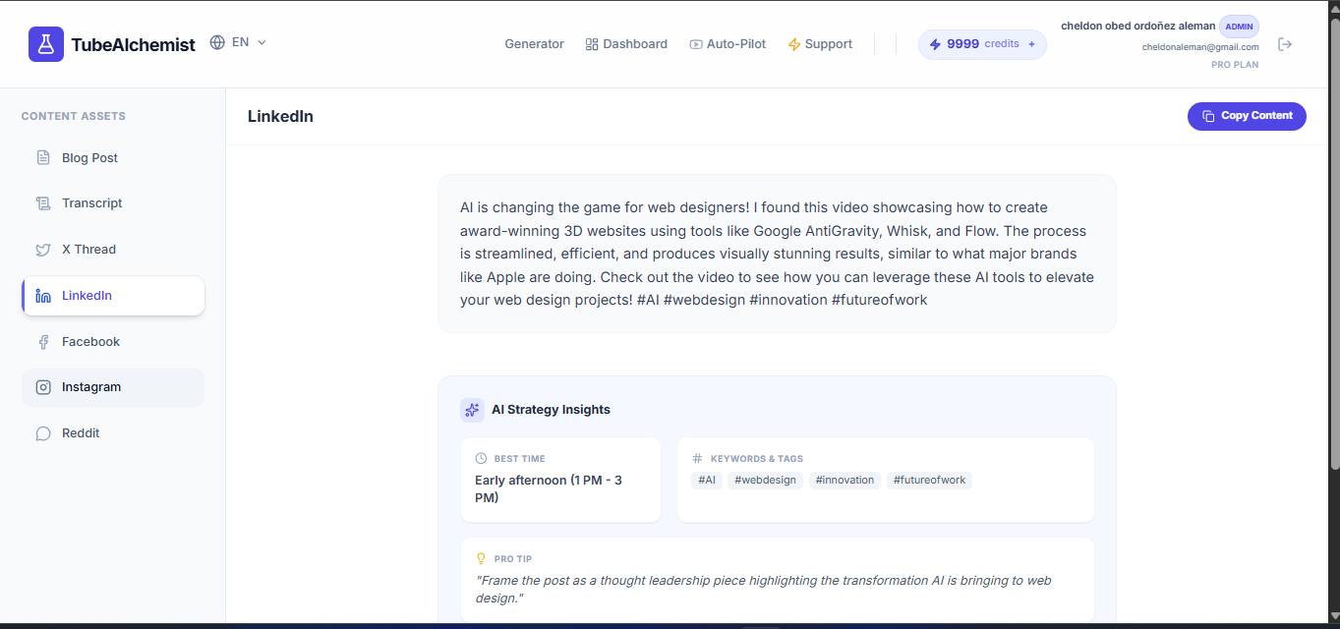Open the Generator page
The height and width of the screenshot is (629, 1340).
click(534, 43)
